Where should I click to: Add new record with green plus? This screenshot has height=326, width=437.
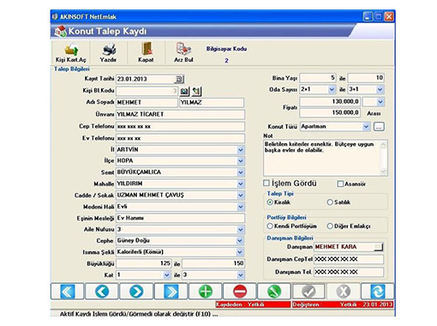click(206, 292)
